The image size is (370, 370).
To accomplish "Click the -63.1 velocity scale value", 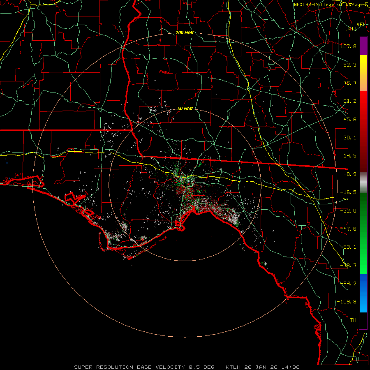I will [348, 247].
